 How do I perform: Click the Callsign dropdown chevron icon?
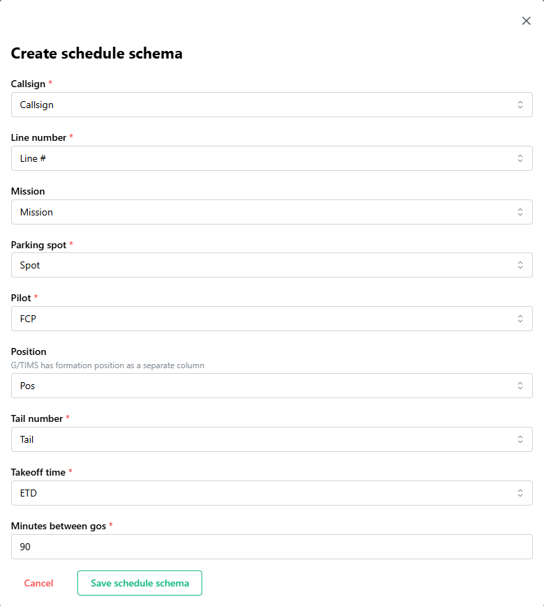520,105
